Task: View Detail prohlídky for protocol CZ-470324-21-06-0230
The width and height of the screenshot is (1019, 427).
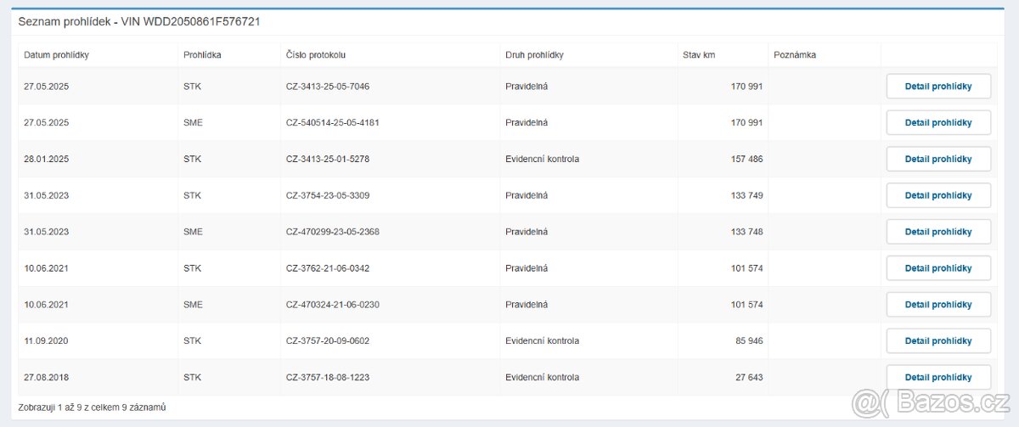Action: click(938, 305)
